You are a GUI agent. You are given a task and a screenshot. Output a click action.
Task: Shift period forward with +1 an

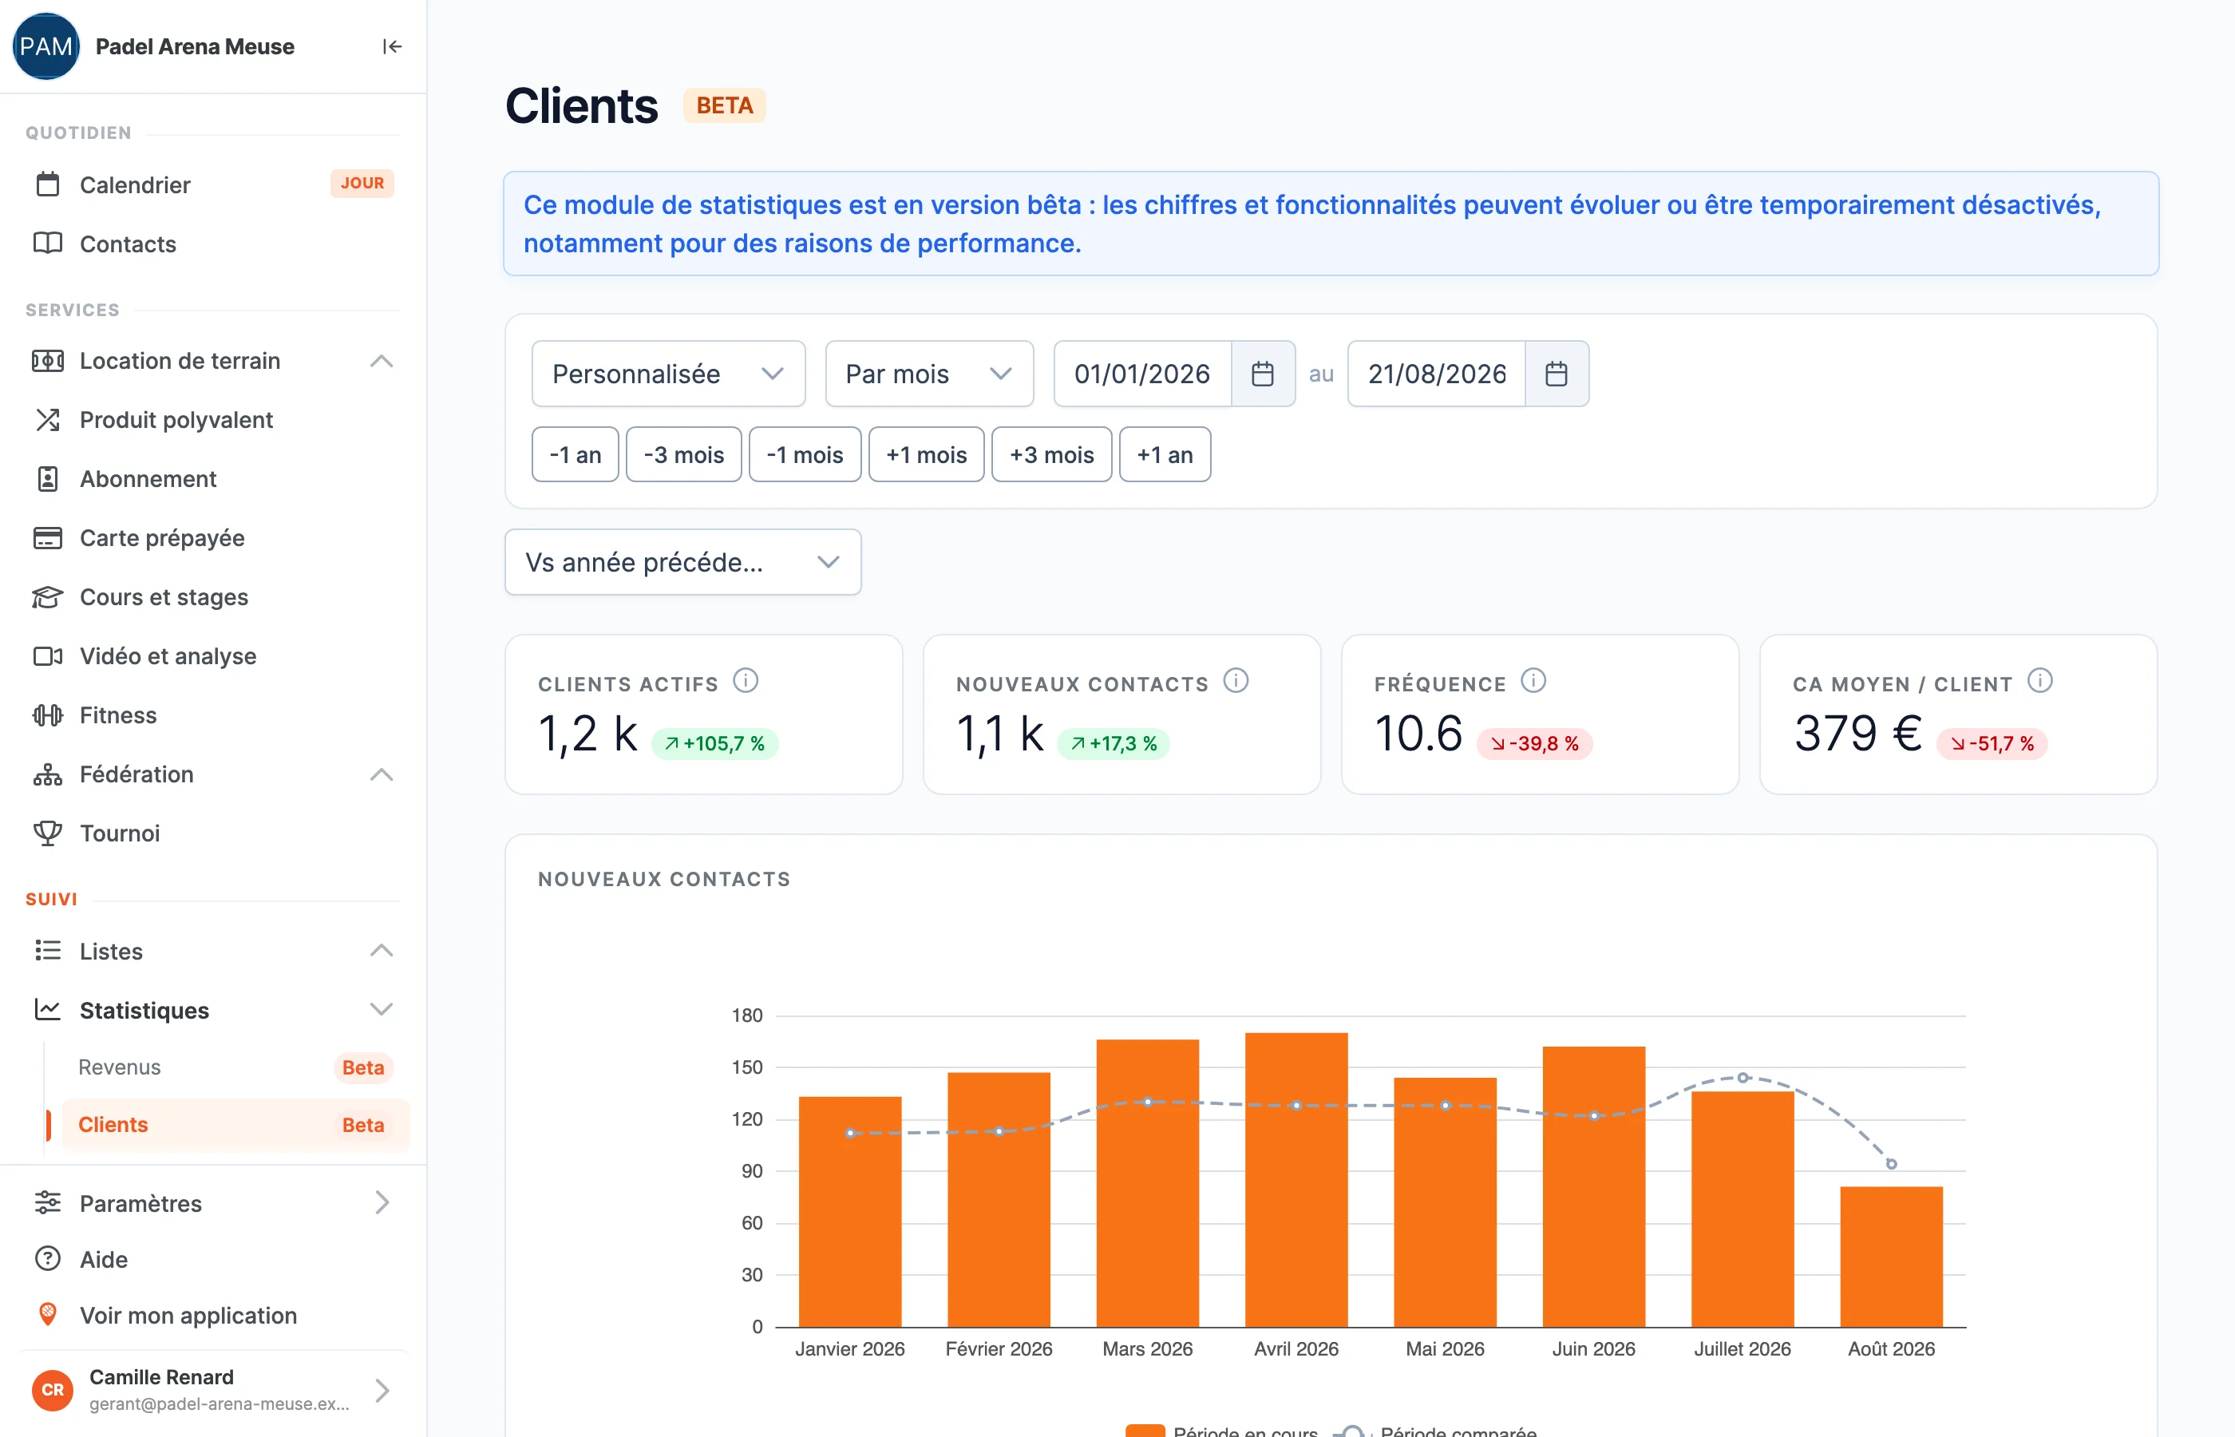(x=1165, y=455)
